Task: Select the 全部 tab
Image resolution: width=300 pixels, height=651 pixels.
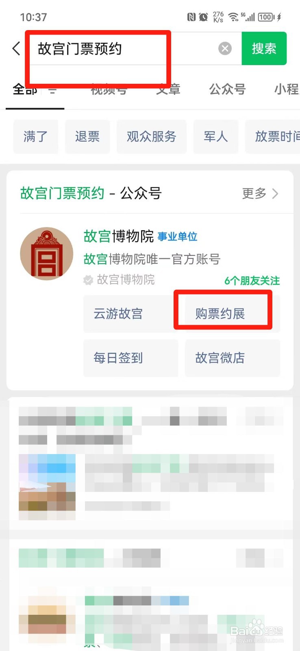Action: [x=25, y=89]
